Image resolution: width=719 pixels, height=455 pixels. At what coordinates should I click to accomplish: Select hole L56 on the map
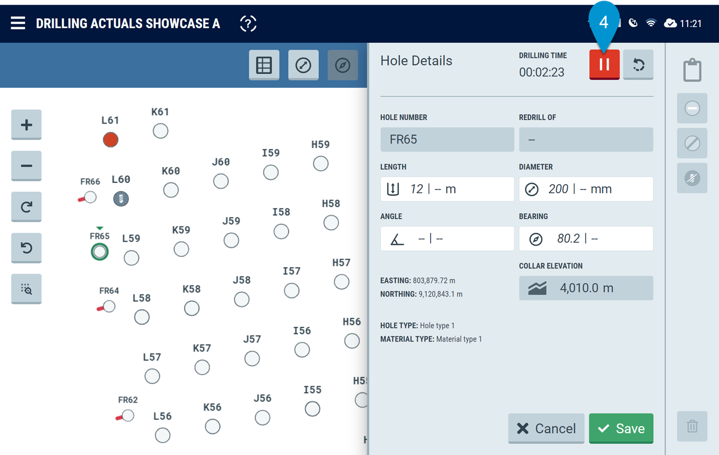pyautogui.click(x=162, y=435)
